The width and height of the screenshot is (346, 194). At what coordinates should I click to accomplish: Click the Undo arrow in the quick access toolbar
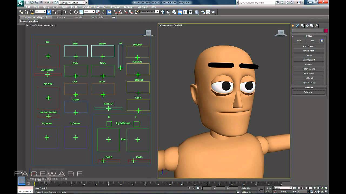pos(41,2)
